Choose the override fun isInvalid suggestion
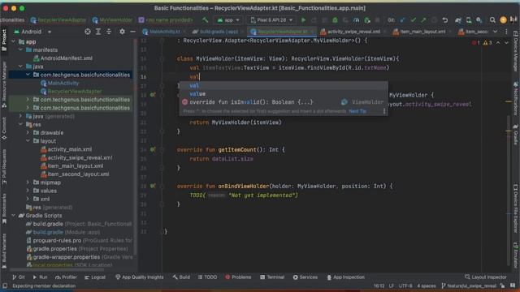This screenshot has width=520, height=292. point(284,102)
